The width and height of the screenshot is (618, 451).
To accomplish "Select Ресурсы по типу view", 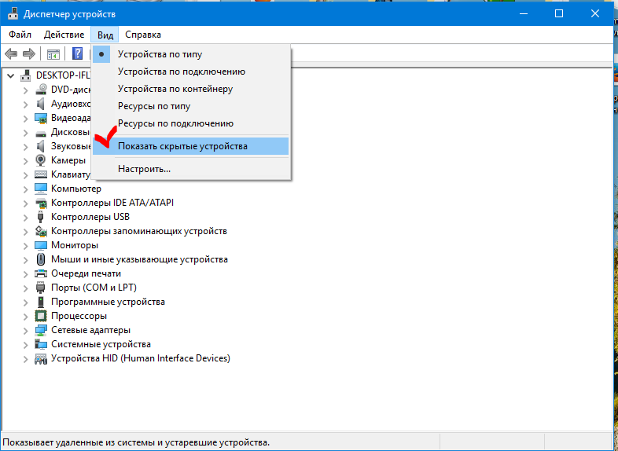I will (x=191, y=106).
